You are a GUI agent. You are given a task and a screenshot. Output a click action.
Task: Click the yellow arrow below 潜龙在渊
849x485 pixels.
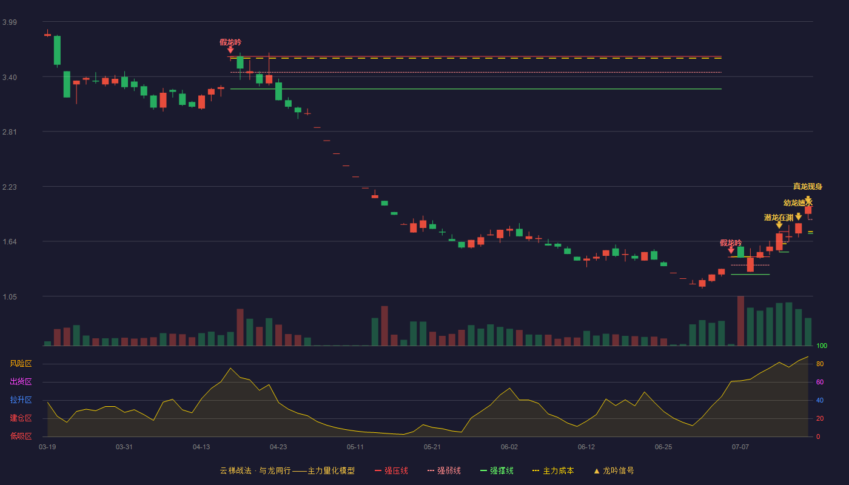click(779, 225)
